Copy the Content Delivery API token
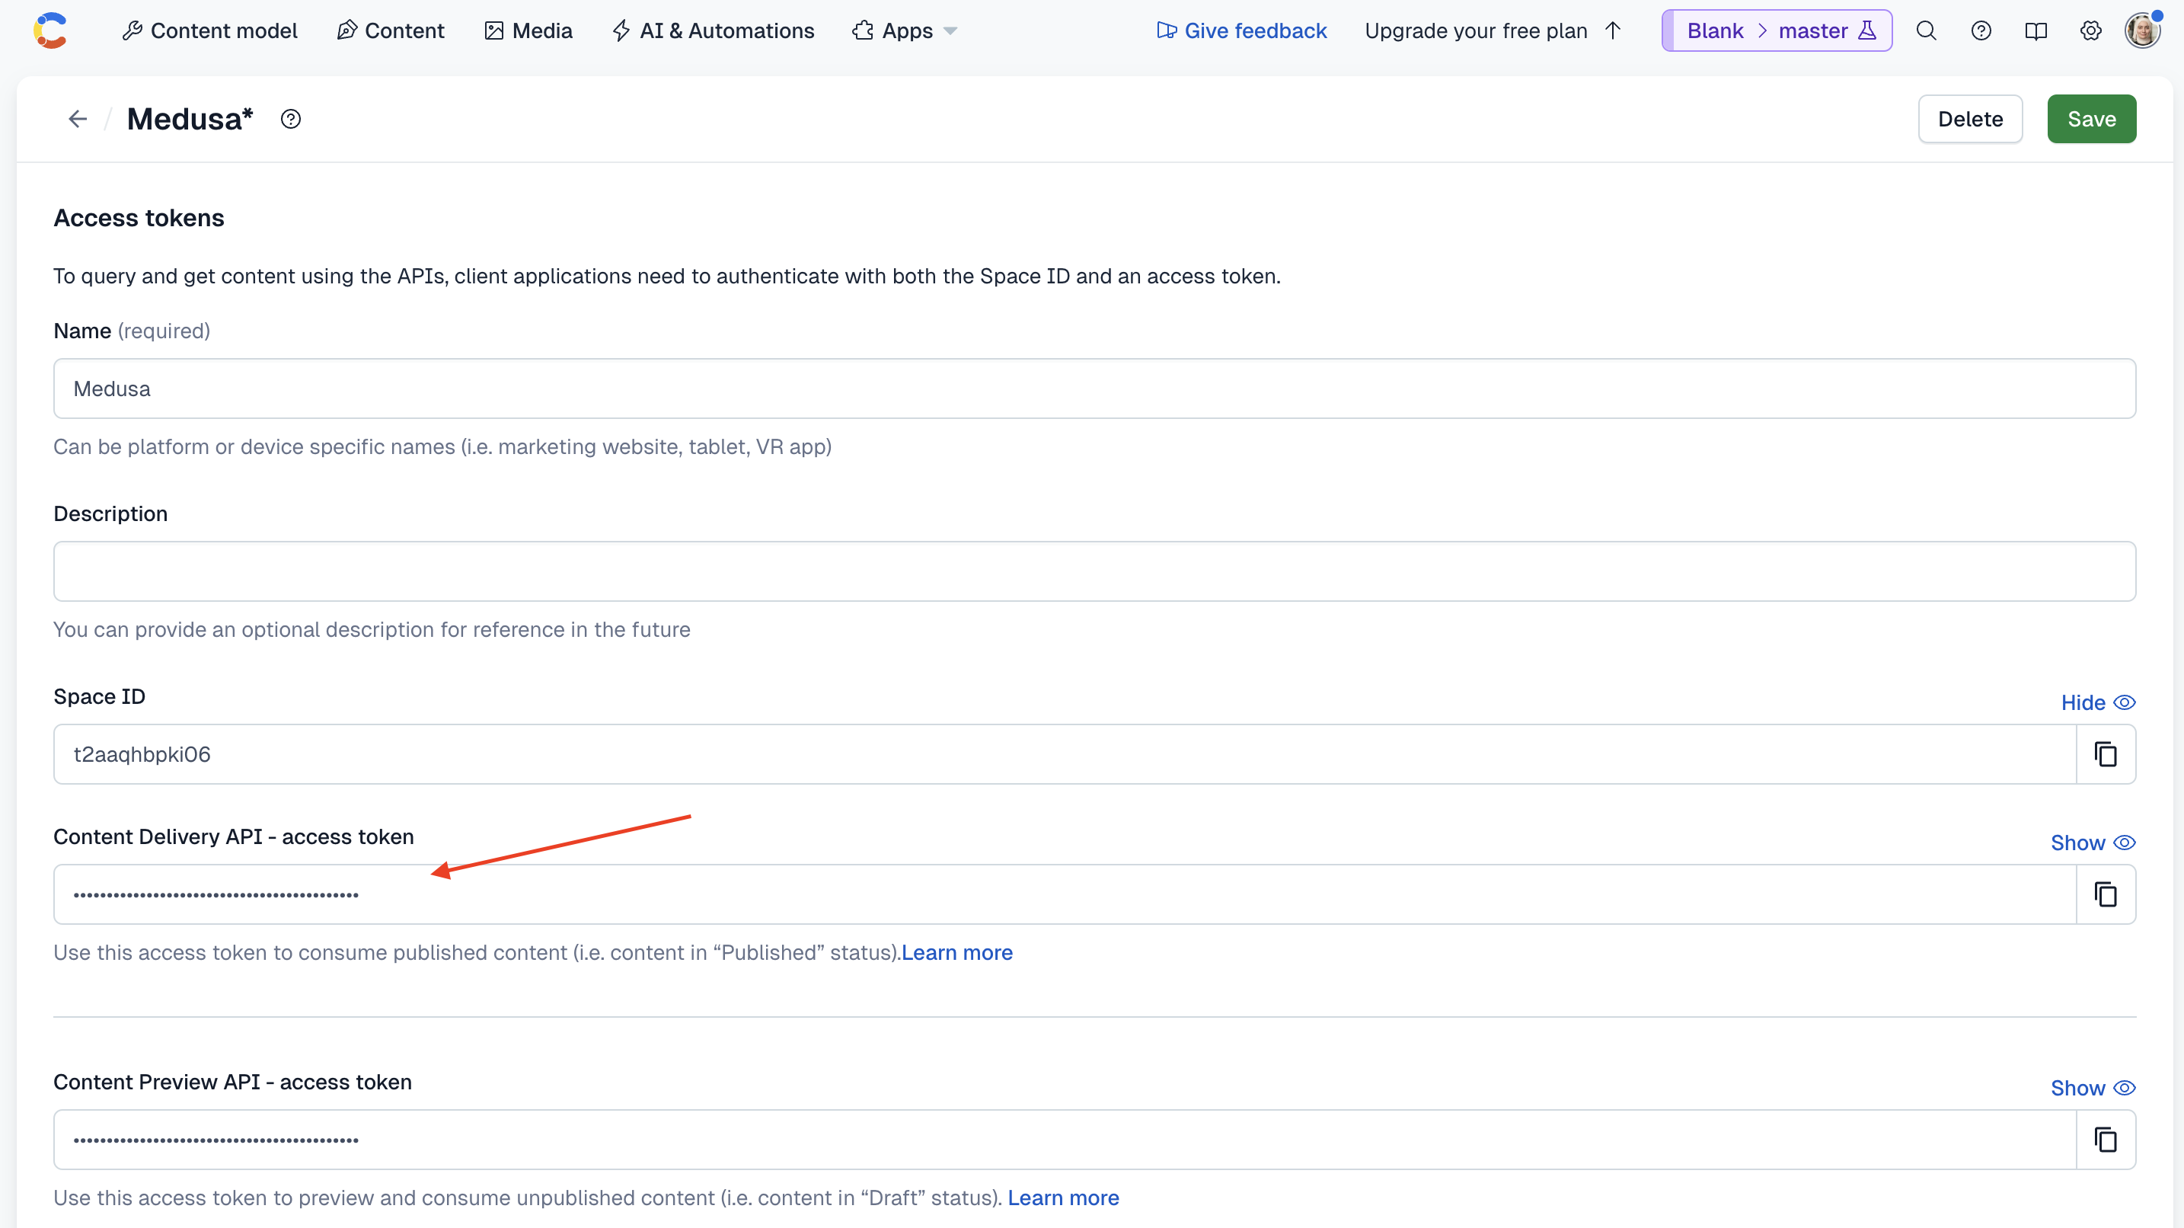Image resolution: width=2184 pixels, height=1228 pixels. point(2106,894)
